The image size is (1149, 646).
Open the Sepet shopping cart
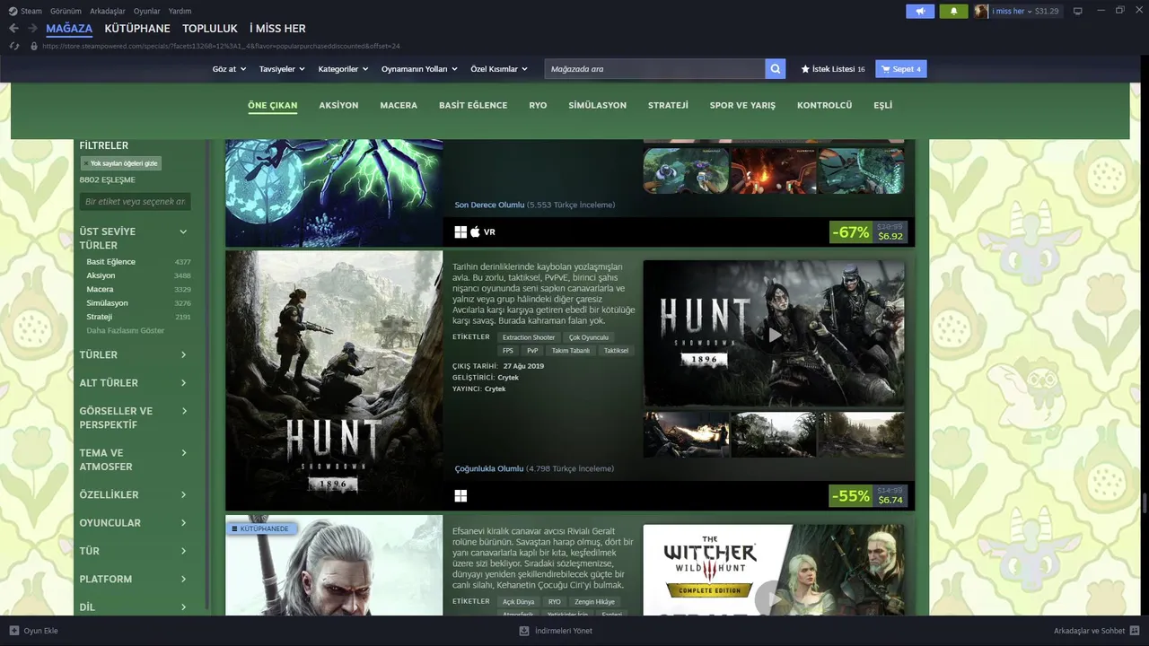click(901, 69)
